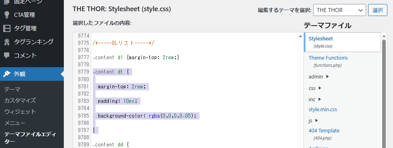Image resolution: width=393 pixels, height=148 pixels.
Task: Open the ウィジェット submenu link
Action: 20,112
